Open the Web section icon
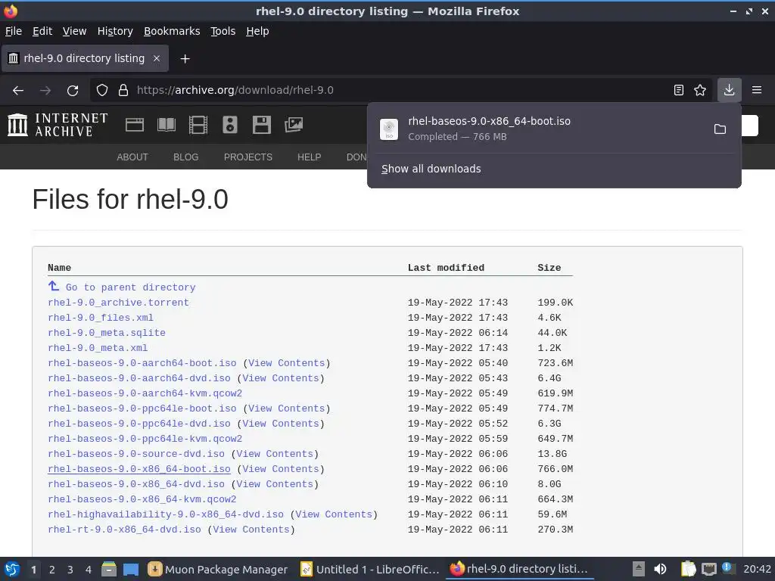The image size is (775, 581). click(x=135, y=125)
